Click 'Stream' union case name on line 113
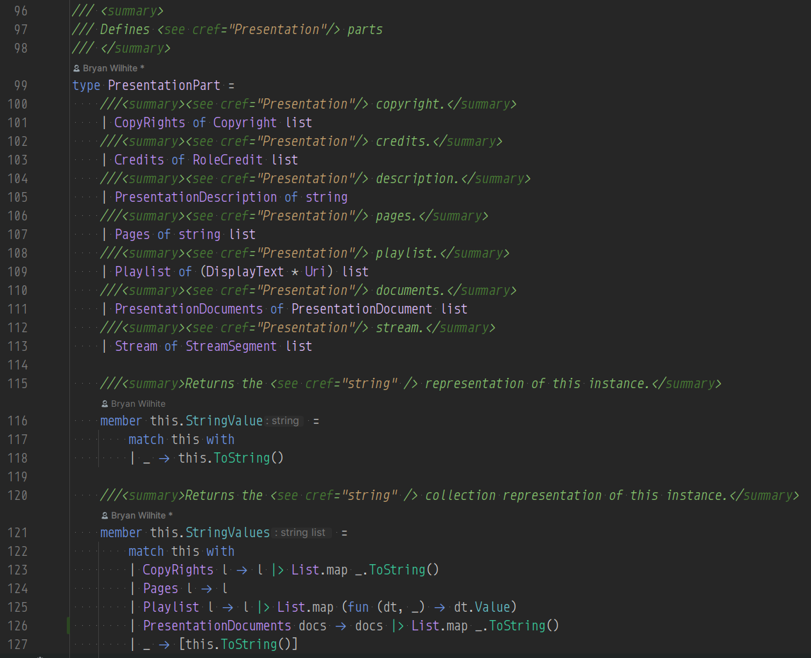The height and width of the screenshot is (658, 811). click(x=136, y=346)
